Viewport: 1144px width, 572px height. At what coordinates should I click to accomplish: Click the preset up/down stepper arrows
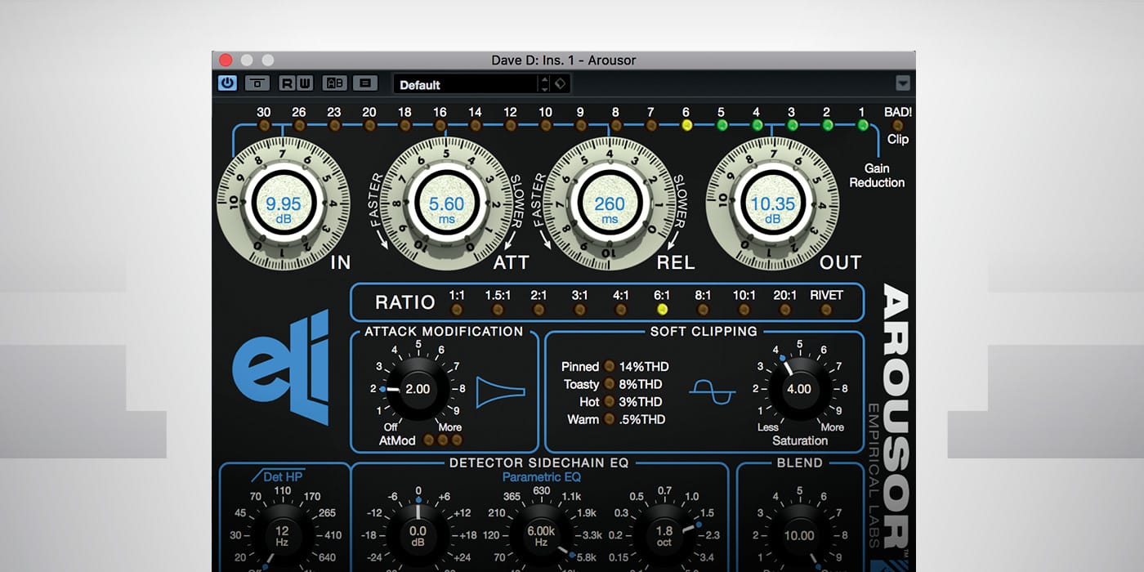tap(543, 84)
